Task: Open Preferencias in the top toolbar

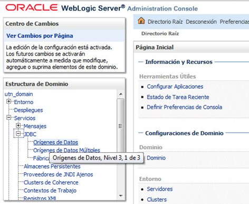Action: tap(234, 22)
